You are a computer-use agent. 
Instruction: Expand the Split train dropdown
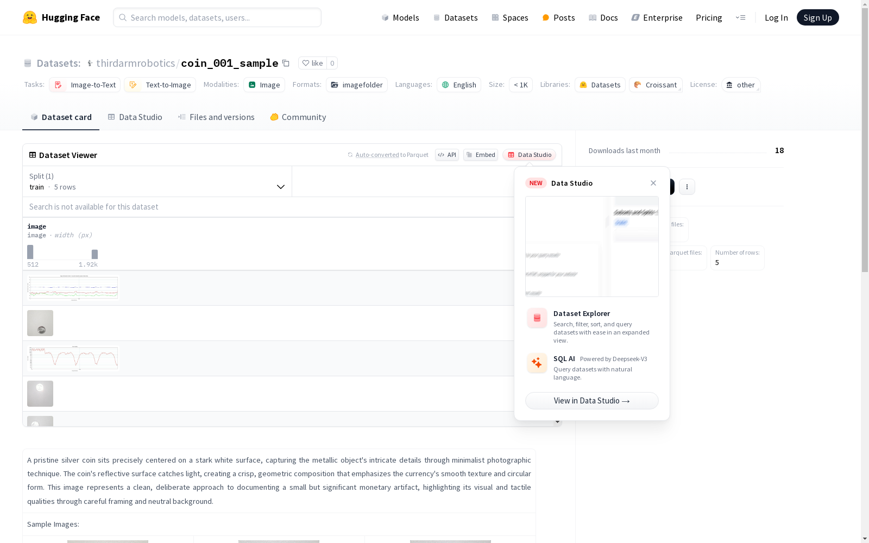(x=157, y=181)
